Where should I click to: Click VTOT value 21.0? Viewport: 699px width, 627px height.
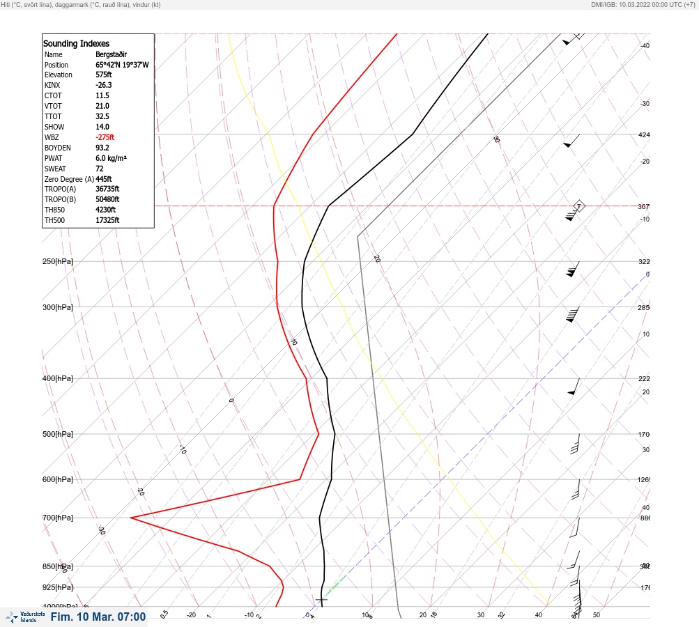(102, 106)
